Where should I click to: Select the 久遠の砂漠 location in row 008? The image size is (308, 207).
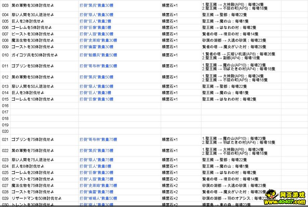tap(234, 40)
